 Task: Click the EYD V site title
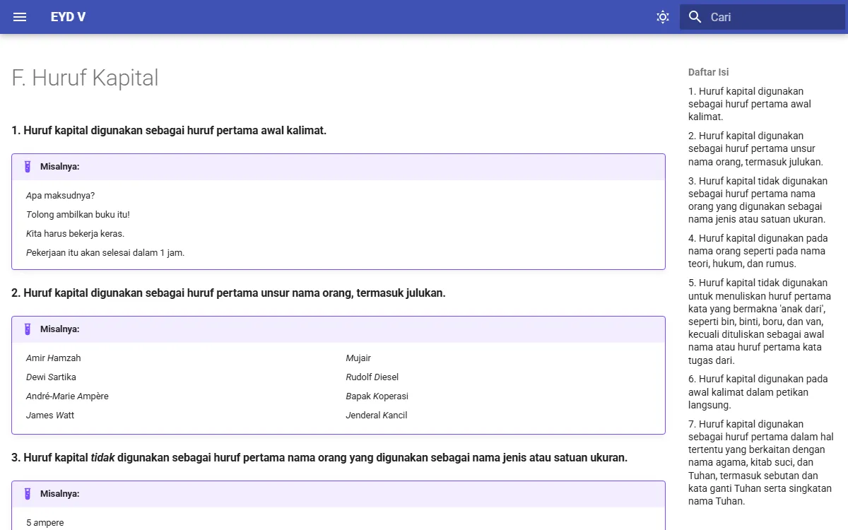68,17
